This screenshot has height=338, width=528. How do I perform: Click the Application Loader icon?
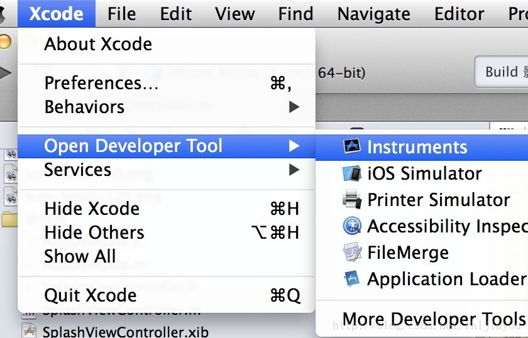(x=351, y=279)
